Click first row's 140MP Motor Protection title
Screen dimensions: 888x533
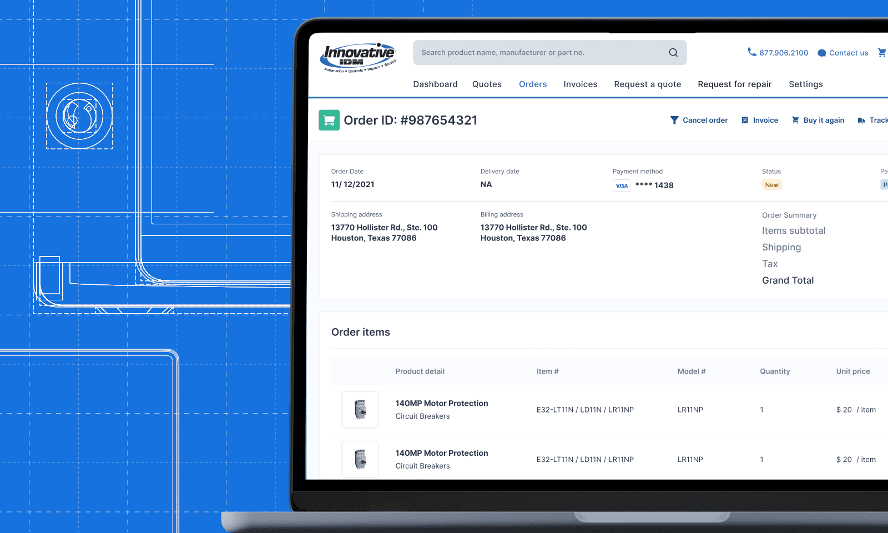(442, 404)
